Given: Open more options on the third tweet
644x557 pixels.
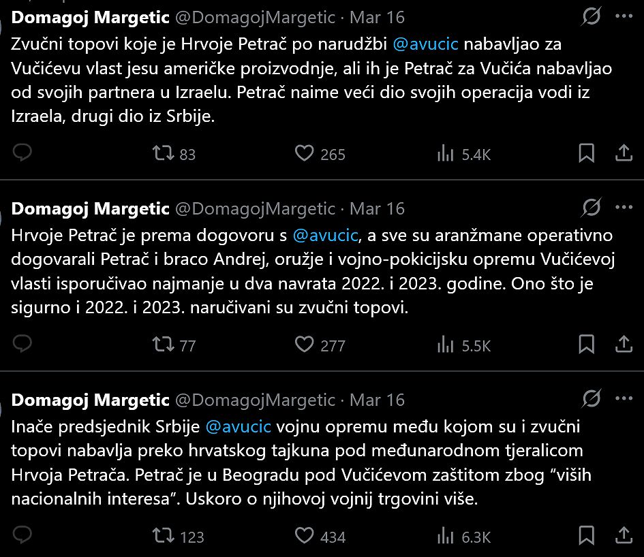Looking at the screenshot, I should pos(624,398).
